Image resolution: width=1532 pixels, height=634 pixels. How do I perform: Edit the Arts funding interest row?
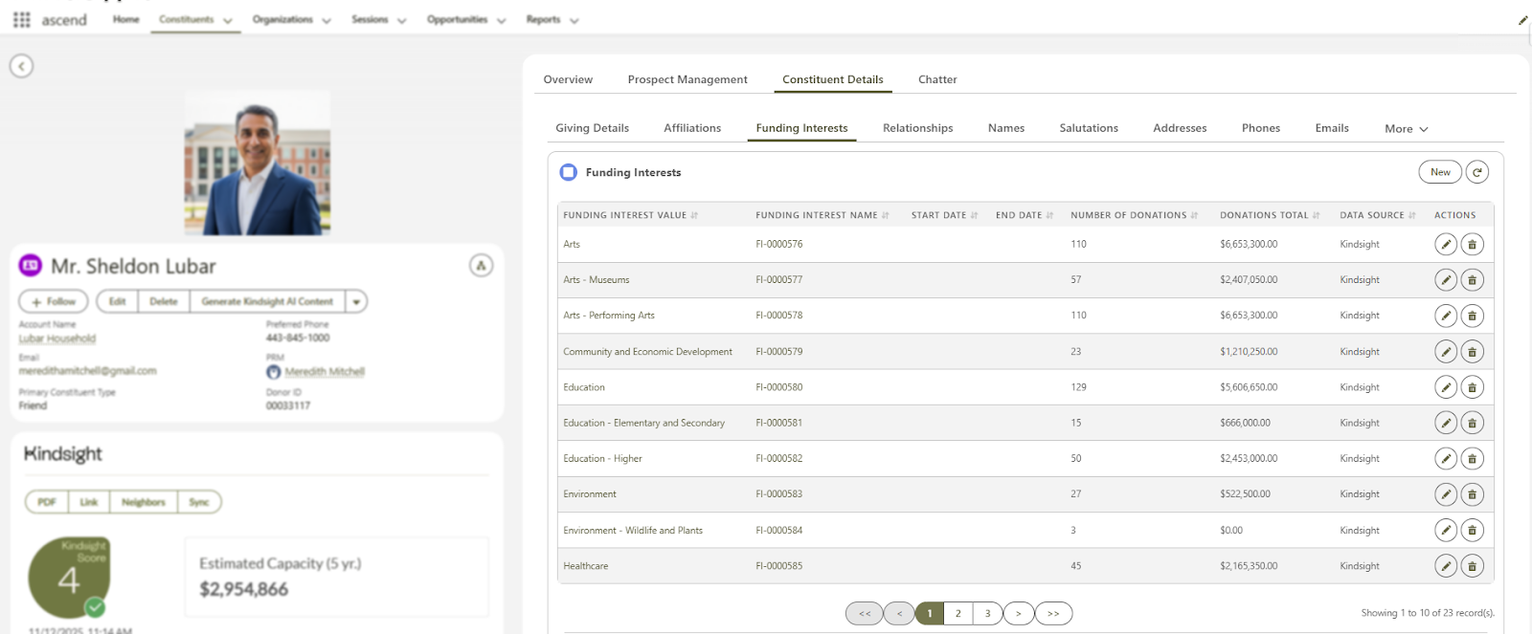(1446, 245)
